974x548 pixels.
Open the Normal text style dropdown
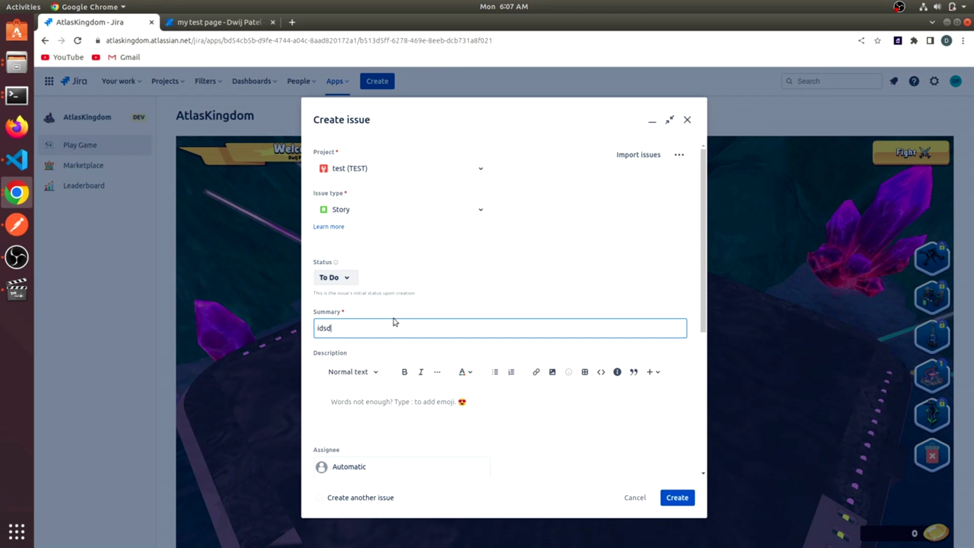click(353, 372)
